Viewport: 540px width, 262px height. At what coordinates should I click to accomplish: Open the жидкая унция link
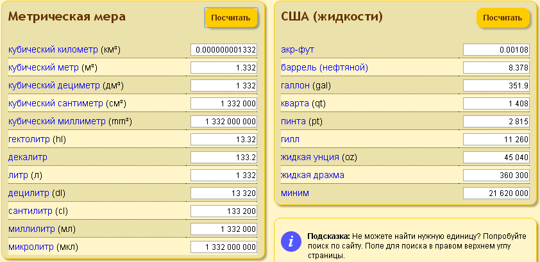coord(310,157)
